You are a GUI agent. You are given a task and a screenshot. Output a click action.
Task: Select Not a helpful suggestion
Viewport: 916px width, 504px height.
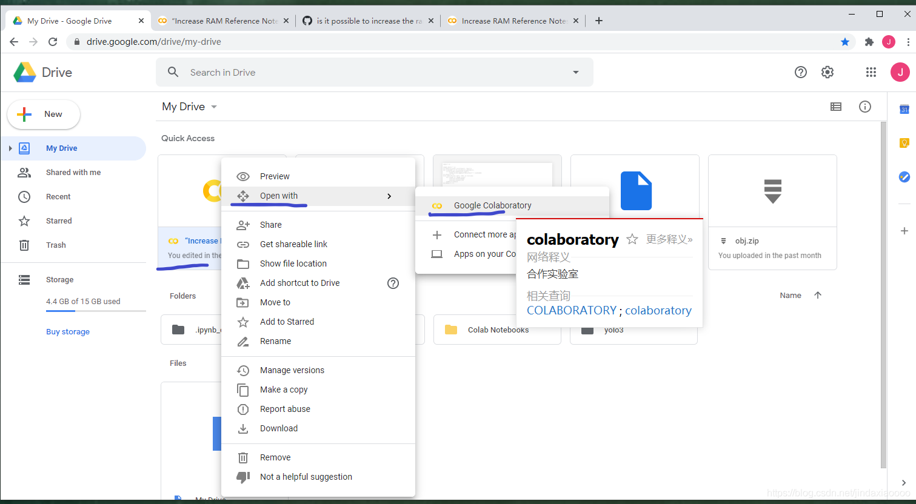[x=318, y=477]
